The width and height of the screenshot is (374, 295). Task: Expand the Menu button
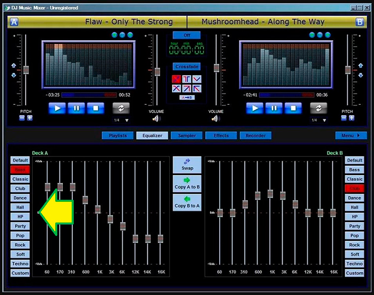coord(351,135)
